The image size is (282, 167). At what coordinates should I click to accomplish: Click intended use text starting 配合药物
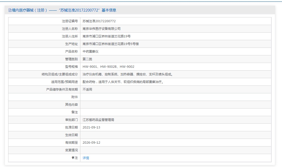pos(123,82)
